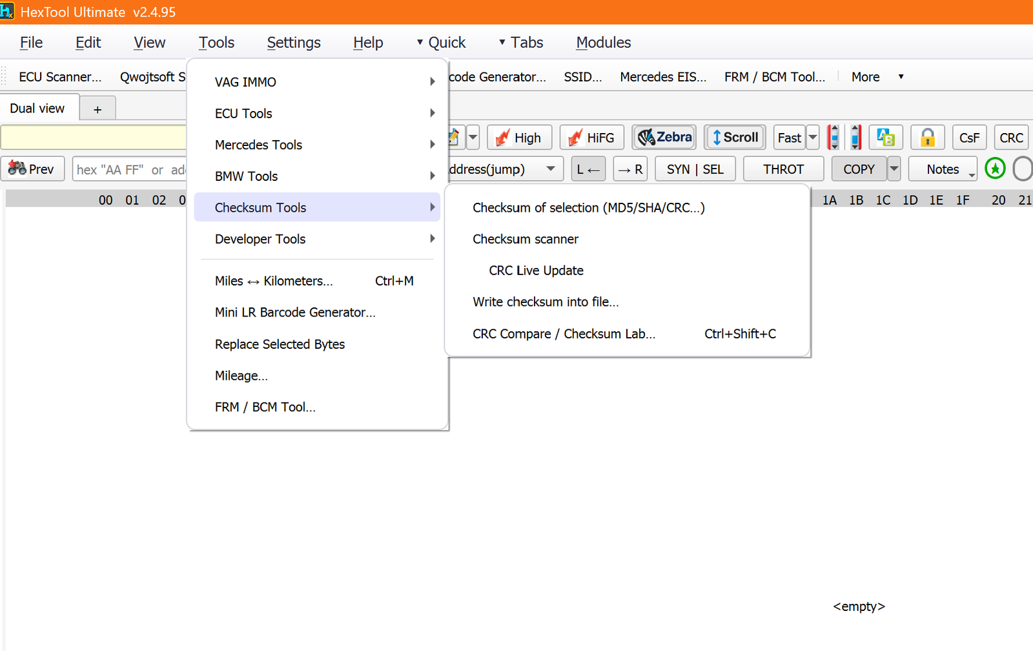
Task: Click the ECU Scanner... toolbar button
Action: pyautogui.click(x=60, y=77)
